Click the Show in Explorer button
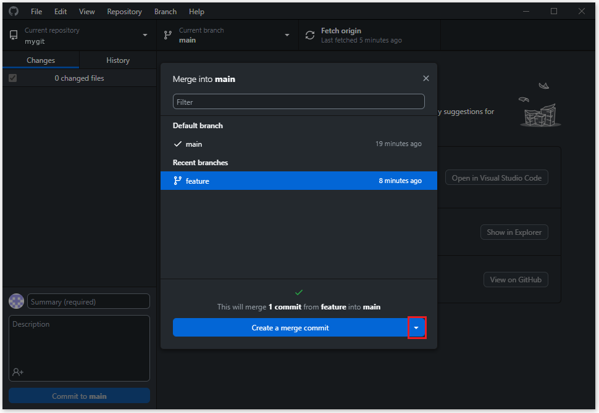This screenshot has height=413, width=599. coord(514,232)
